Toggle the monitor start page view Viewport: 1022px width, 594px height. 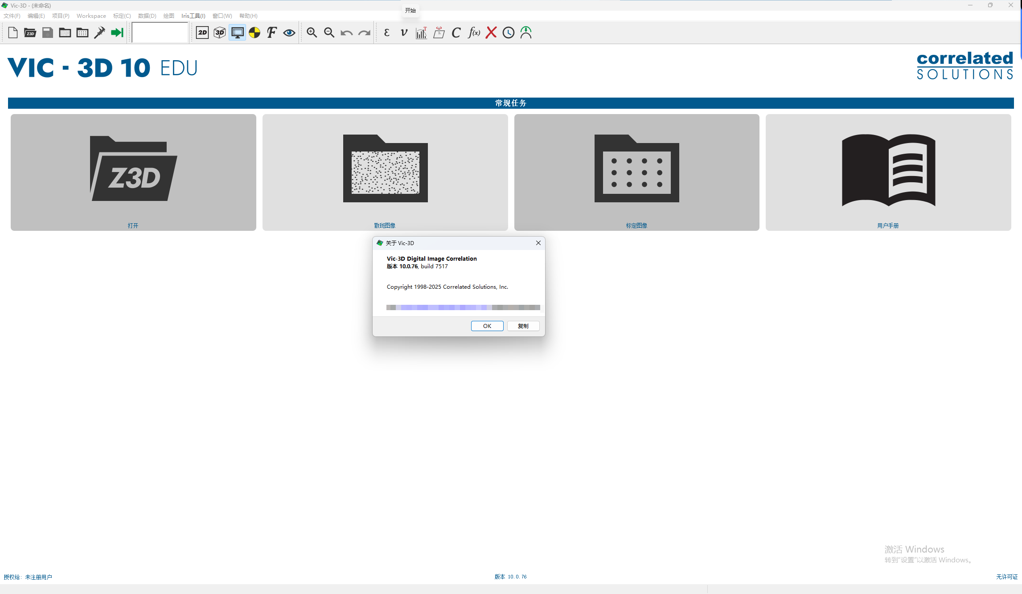pos(237,33)
